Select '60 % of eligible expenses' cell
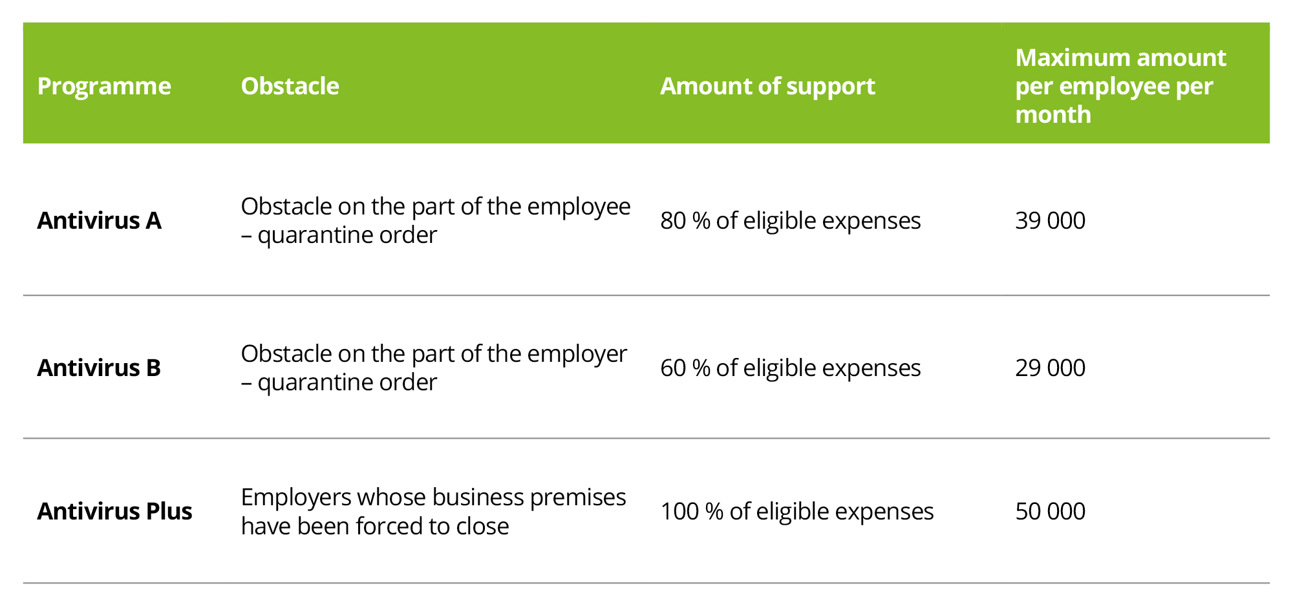Viewport: 1293px width, 608px height. [790, 368]
